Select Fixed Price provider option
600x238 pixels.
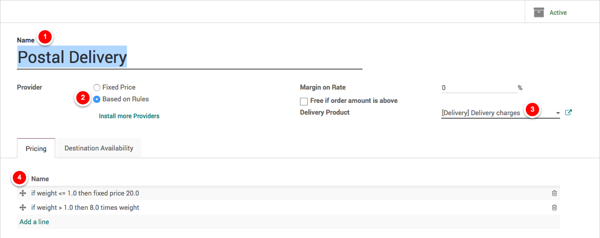point(97,88)
